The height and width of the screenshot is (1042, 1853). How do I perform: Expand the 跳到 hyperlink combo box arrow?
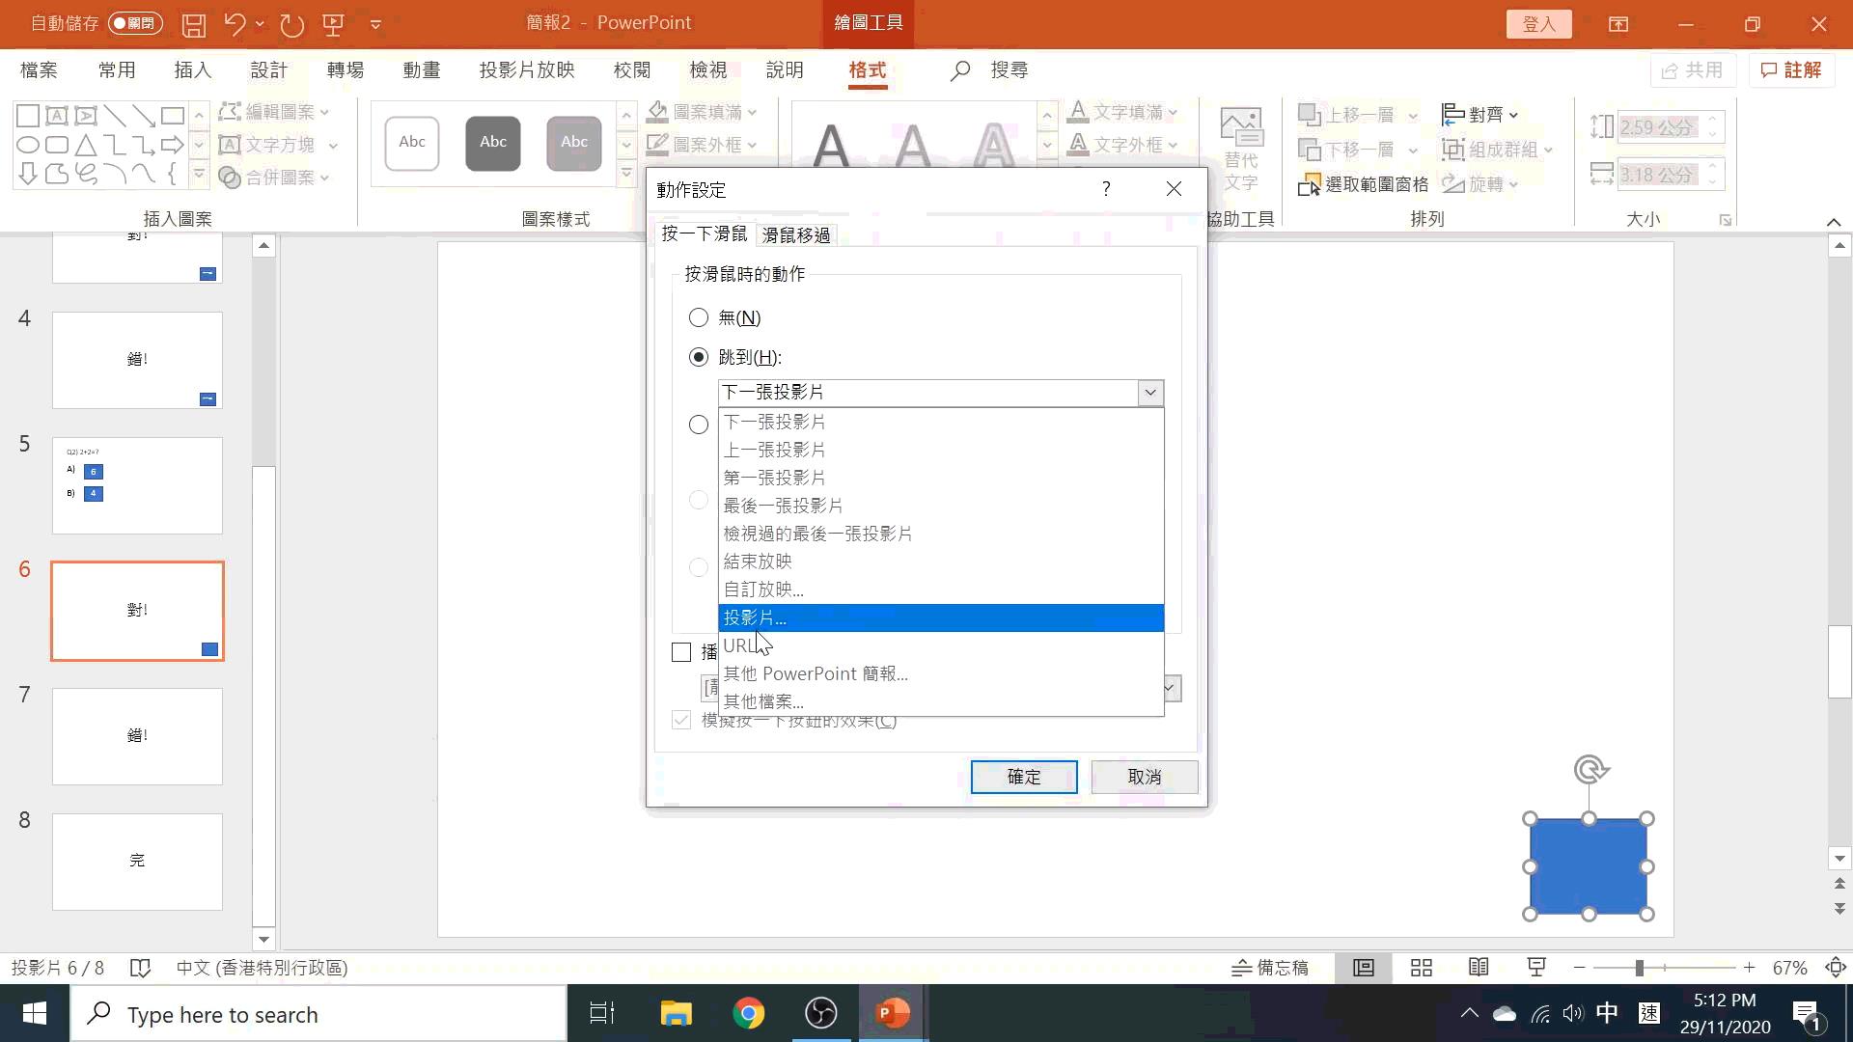pos(1149,393)
